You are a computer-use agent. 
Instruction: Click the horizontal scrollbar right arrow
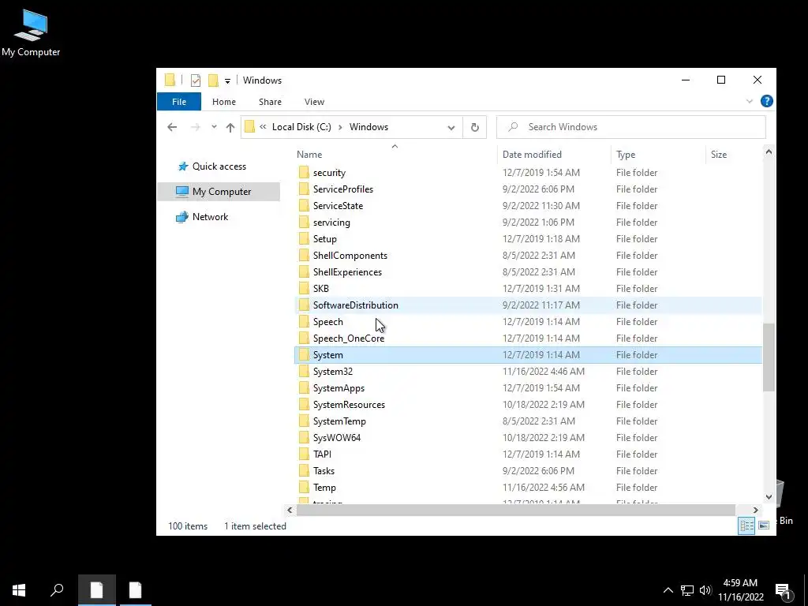click(x=755, y=511)
